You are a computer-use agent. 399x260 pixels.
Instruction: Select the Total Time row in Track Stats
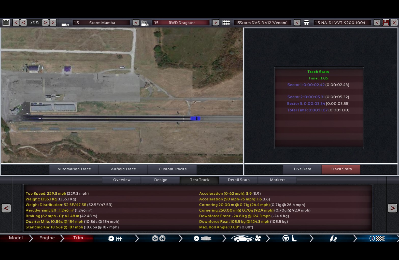(x=318, y=110)
